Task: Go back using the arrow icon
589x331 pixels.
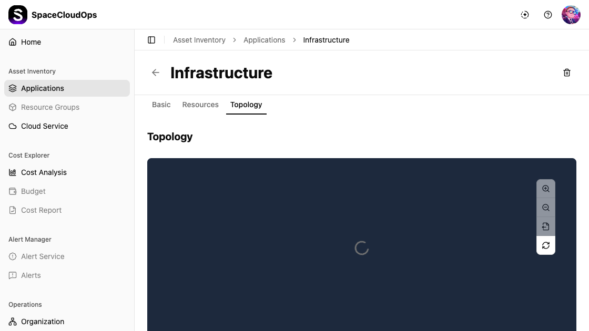Action: click(x=156, y=73)
